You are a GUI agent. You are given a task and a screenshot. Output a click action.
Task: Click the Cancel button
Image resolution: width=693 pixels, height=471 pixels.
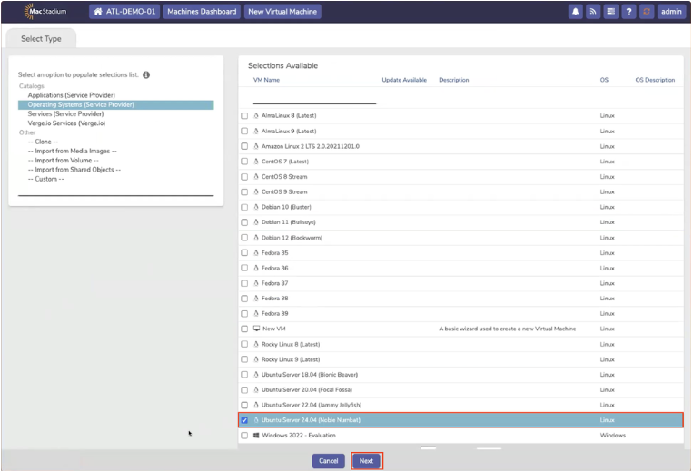(329, 461)
